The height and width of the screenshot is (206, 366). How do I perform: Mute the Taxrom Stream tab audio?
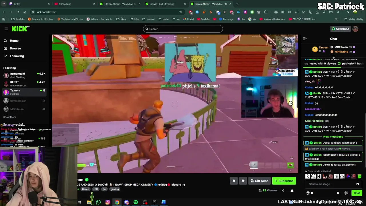pyautogui.click(x=226, y=4)
